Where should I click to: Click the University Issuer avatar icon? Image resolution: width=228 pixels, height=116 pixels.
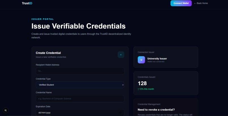[141, 60]
